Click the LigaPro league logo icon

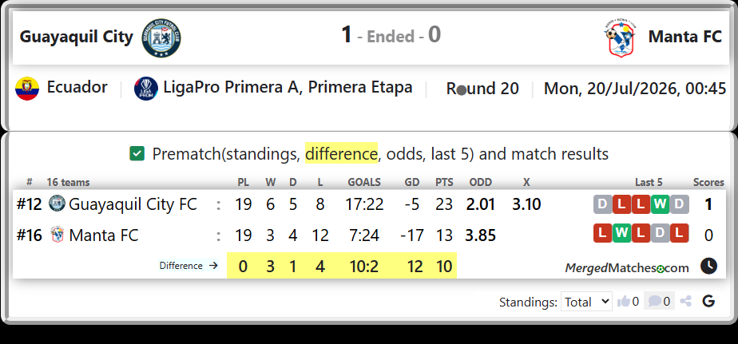click(x=146, y=89)
